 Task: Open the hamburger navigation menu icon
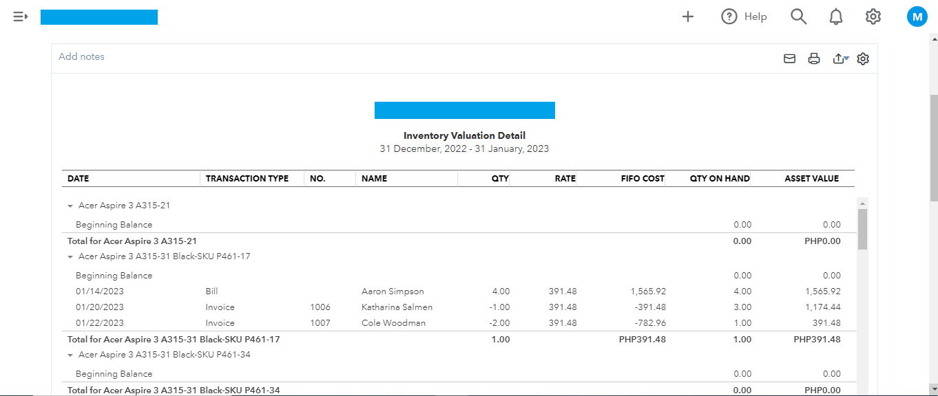20,16
